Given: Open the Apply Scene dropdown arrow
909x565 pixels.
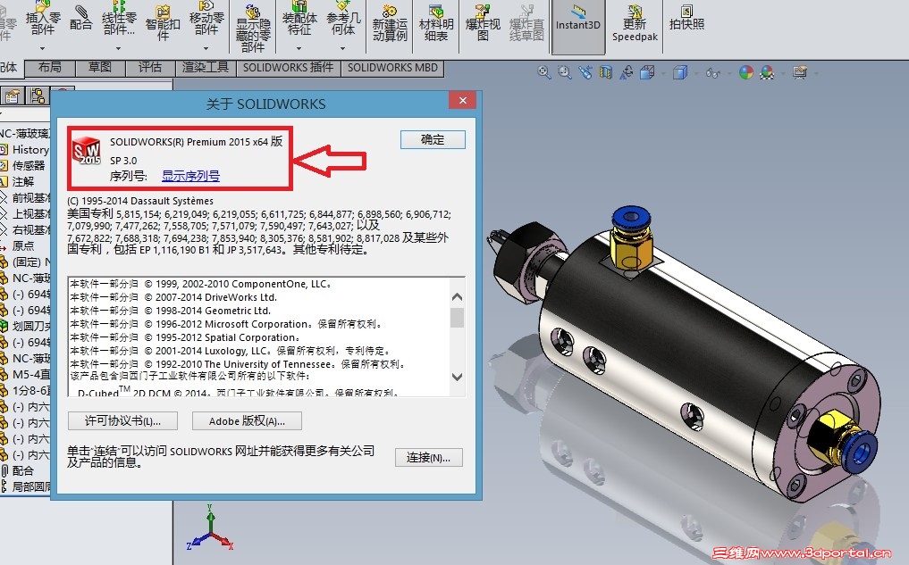Looking at the screenshot, I should (783, 73).
